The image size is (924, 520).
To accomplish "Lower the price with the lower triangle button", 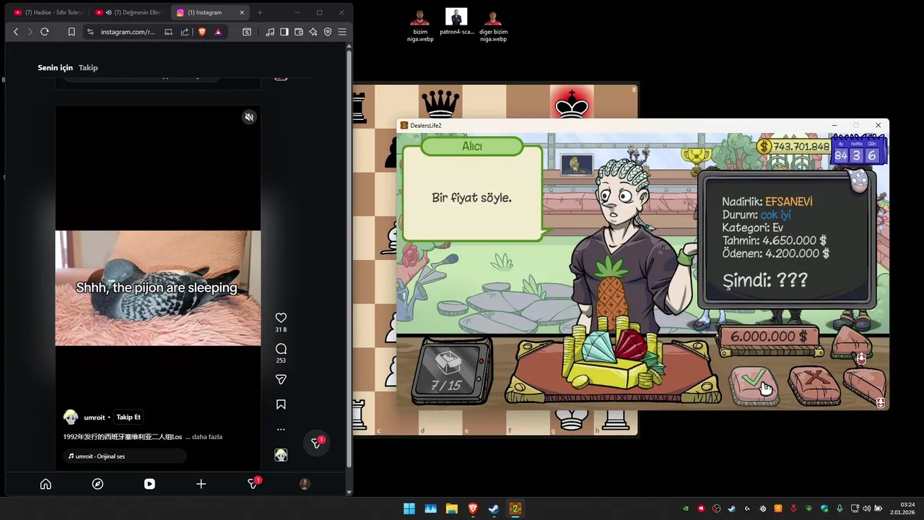I will point(864,386).
